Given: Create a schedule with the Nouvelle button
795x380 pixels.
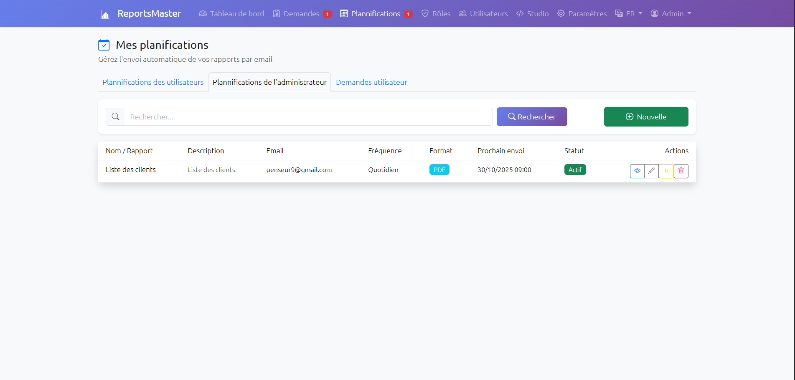Looking at the screenshot, I should pyautogui.click(x=646, y=117).
